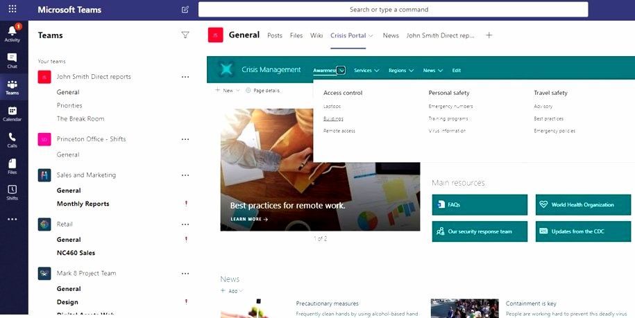Click the Retail team avatar
The width and height of the screenshot is (635, 318).
[x=44, y=224]
